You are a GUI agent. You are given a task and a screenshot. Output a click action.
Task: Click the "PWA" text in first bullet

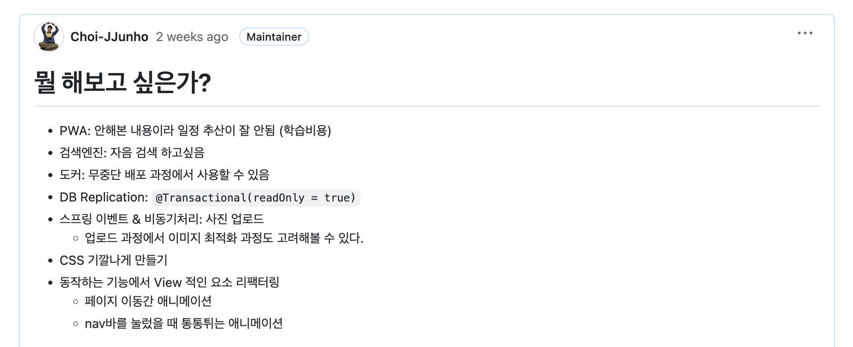(x=73, y=131)
